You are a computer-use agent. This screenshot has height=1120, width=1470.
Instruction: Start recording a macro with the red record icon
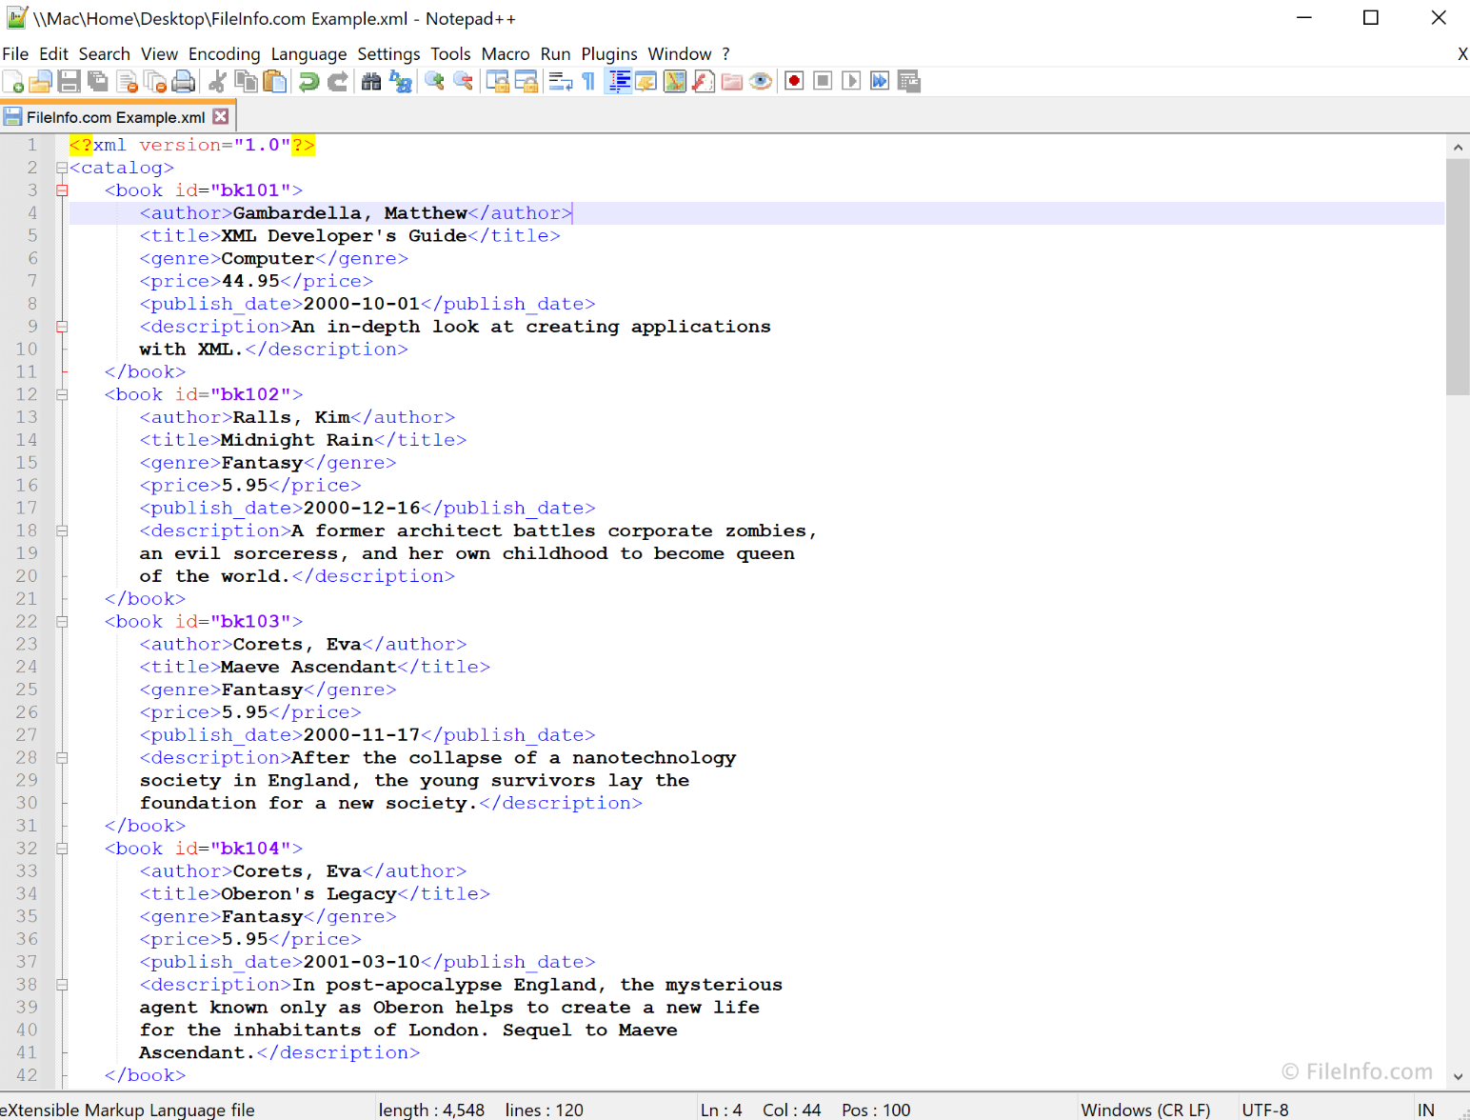(x=793, y=81)
